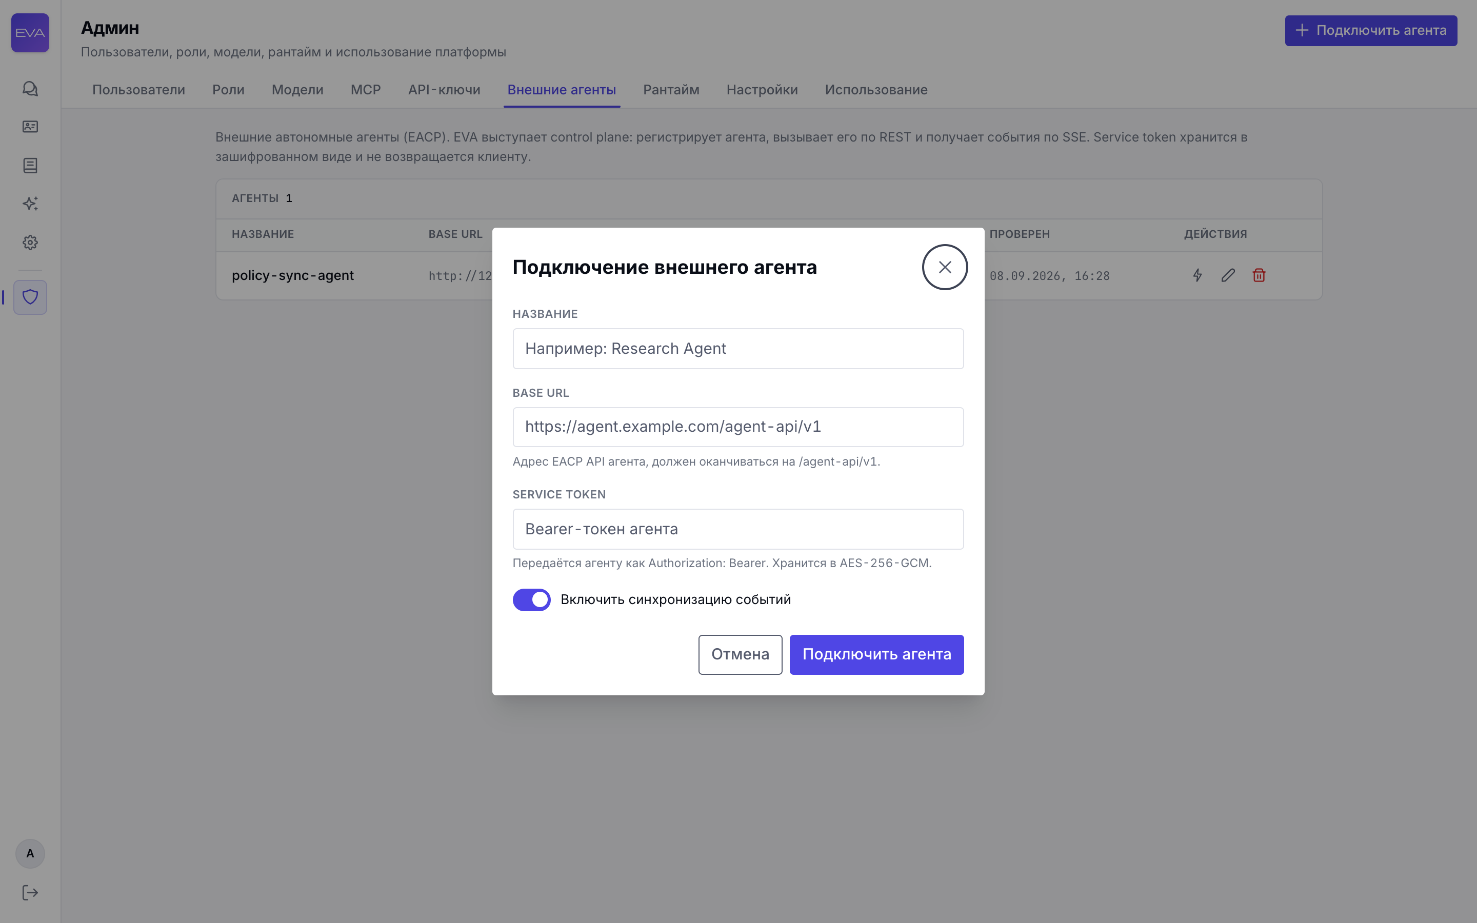Click the user avatar A

click(30, 853)
